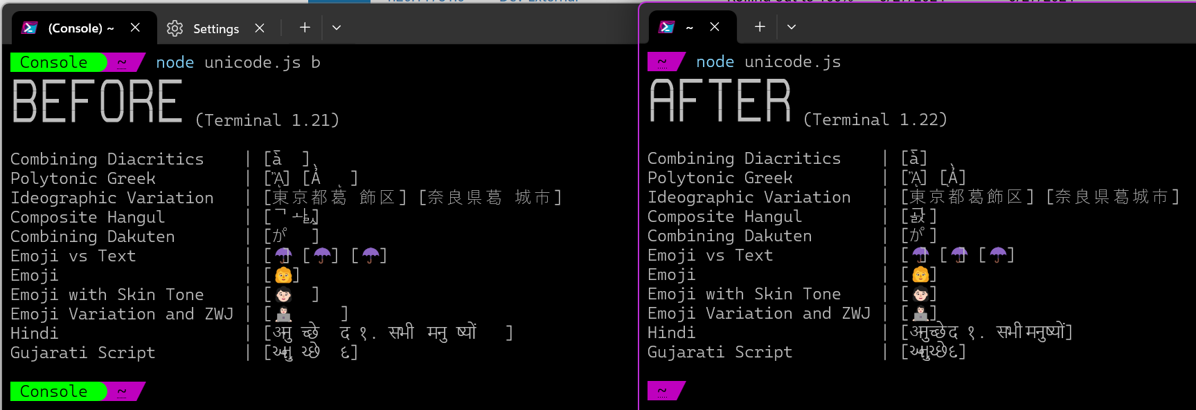1196x410 pixels.
Task: Click Hindi sample output in AFTER window
Action: (x=987, y=333)
